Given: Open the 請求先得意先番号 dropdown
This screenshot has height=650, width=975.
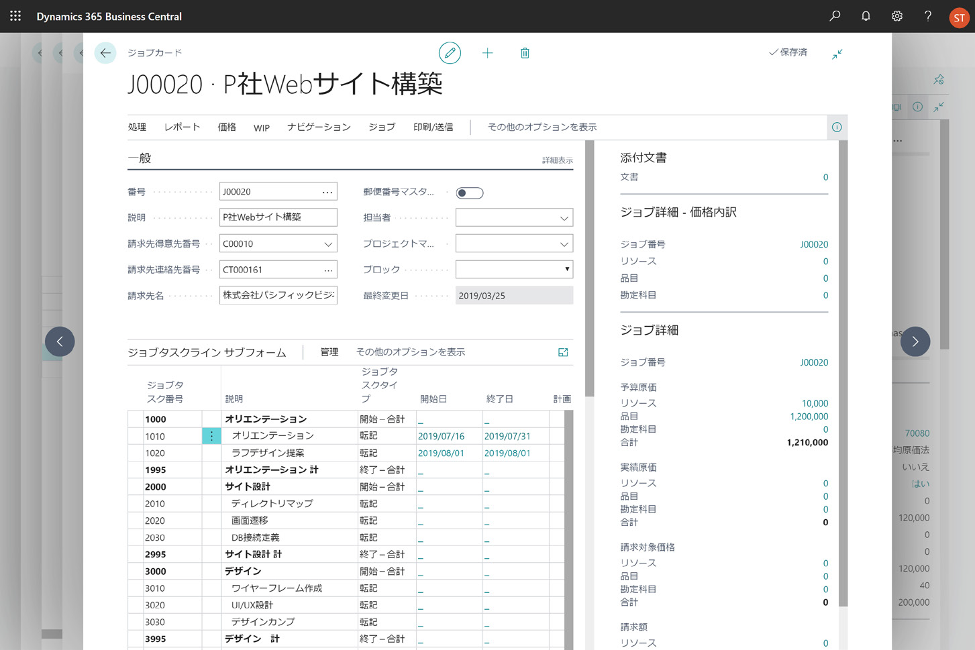Looking at the screenshot, I should coord(328,244).
